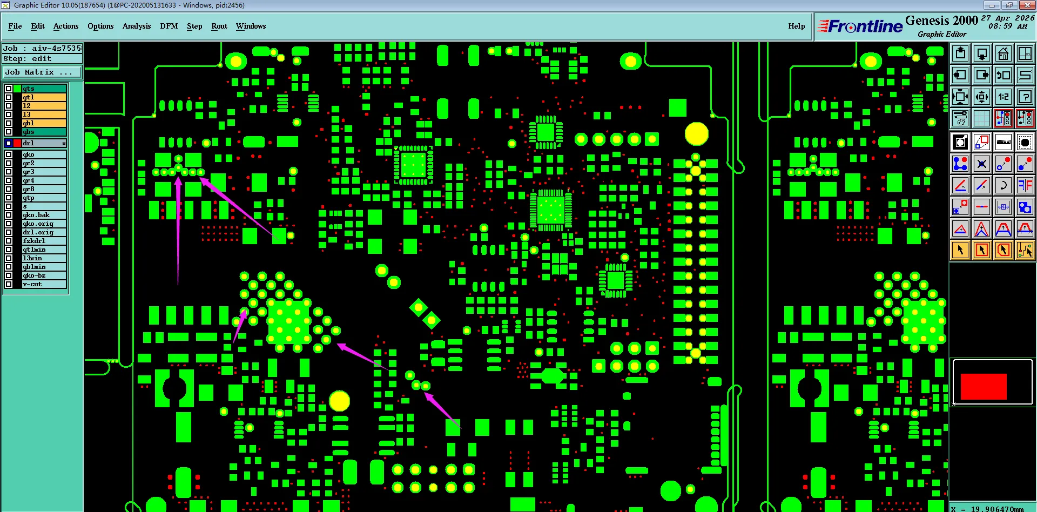Click the blue X delete feature icon
This screenshot has height=512, width=1037.
981,164
